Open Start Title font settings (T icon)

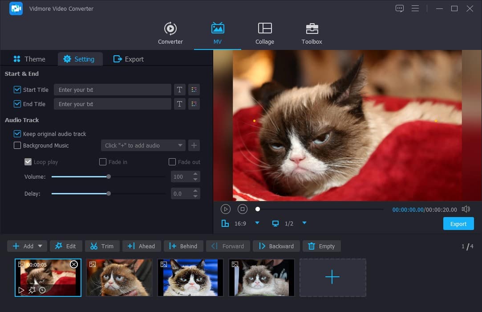[179, 90]
